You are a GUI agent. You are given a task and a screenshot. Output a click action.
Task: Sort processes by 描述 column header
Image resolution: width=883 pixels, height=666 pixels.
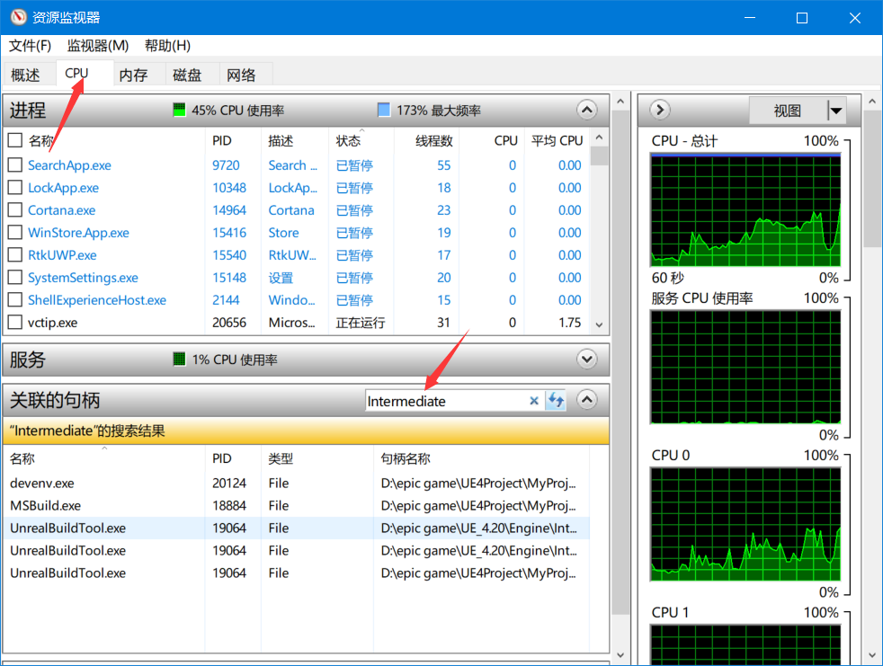point(295,141)
